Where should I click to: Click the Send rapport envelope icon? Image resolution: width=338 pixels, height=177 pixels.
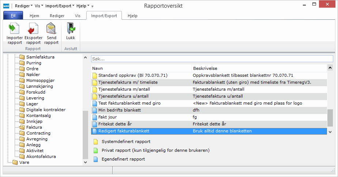coord(52,29)
